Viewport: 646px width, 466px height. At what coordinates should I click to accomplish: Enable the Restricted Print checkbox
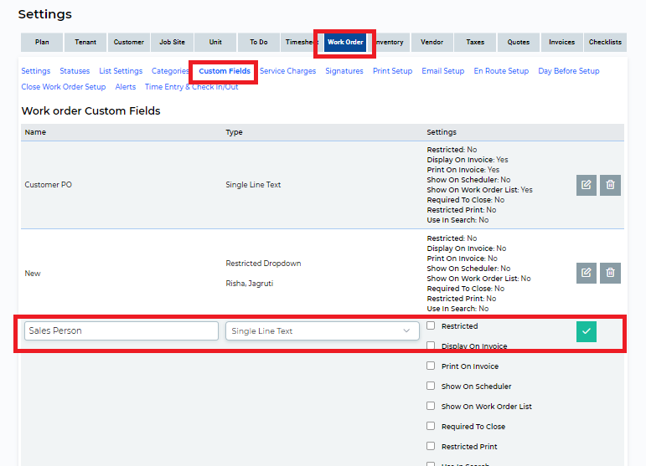coord(431,446)
